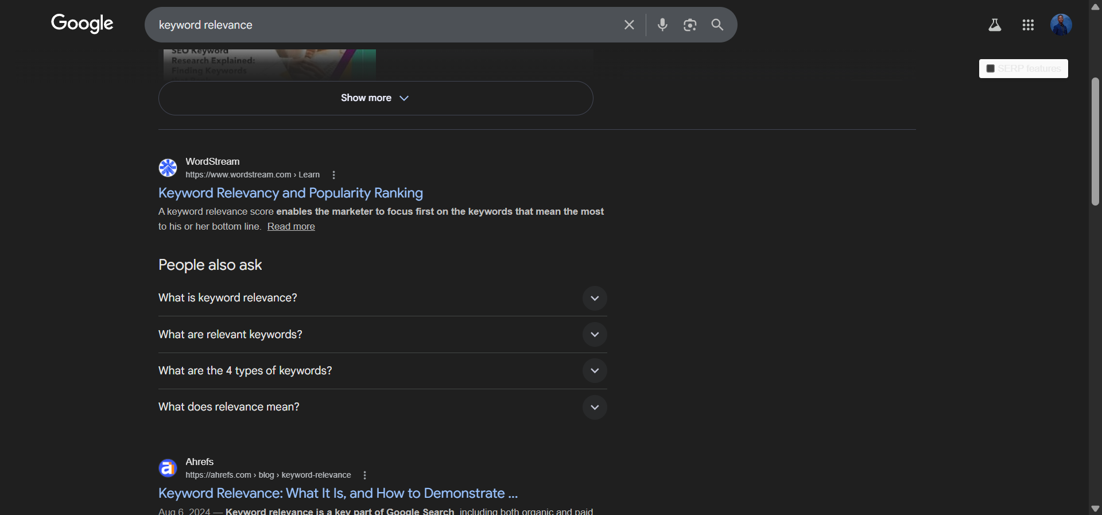Viewport: 1102px width, 515px height.
Task: Toggle the SERP features checkbox
Action: (990, 69)
